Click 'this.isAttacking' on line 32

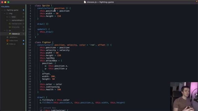click(x=49, y=87)
